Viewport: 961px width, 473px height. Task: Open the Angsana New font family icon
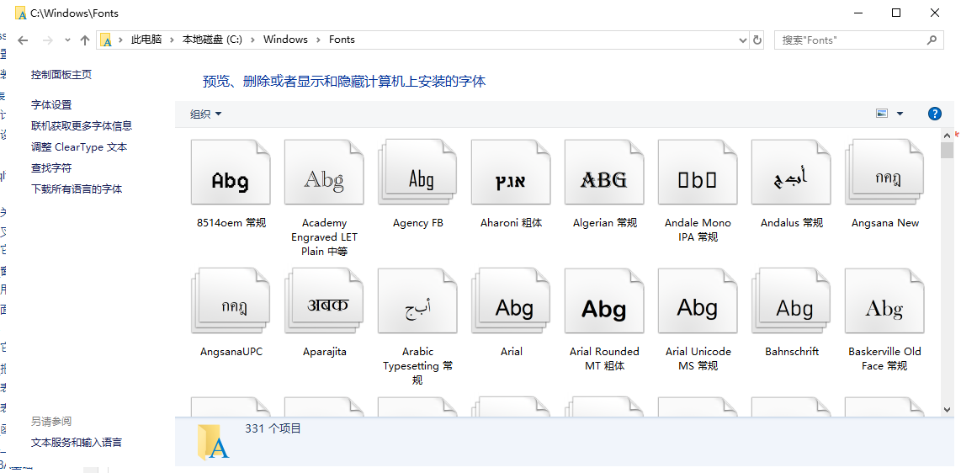(x=884, y=173)
